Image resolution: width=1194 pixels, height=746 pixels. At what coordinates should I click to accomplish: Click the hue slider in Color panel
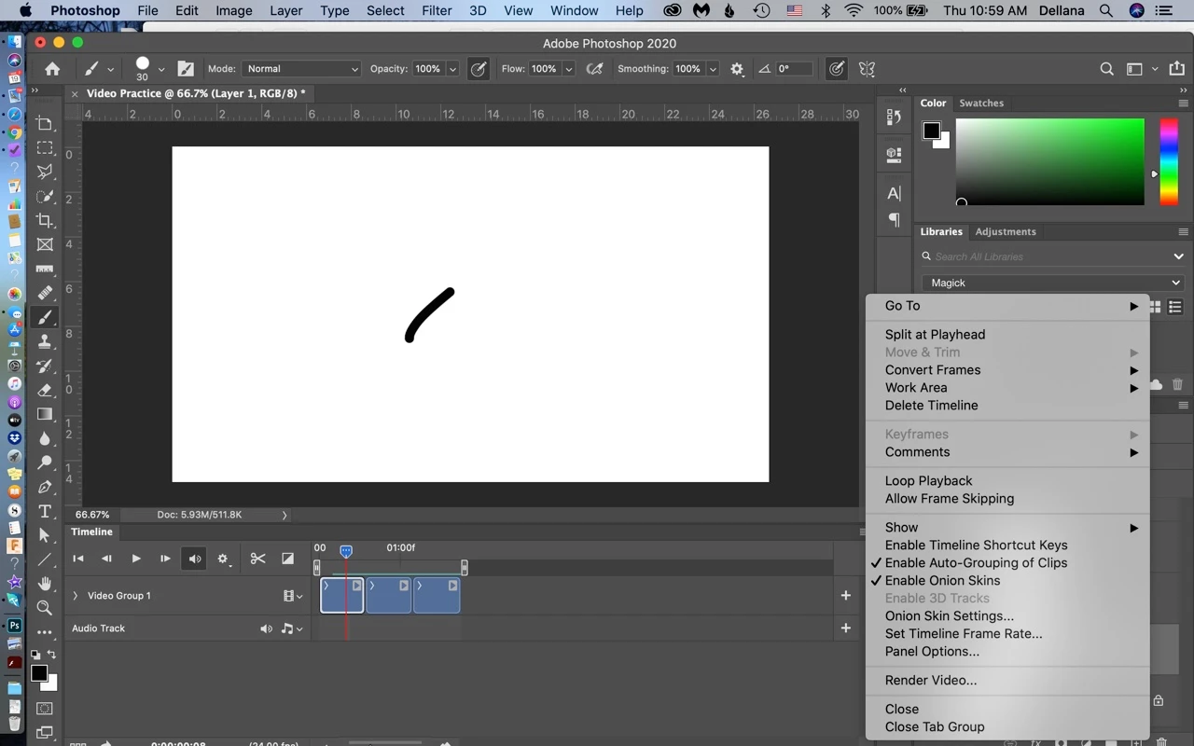click(1168, 161)
